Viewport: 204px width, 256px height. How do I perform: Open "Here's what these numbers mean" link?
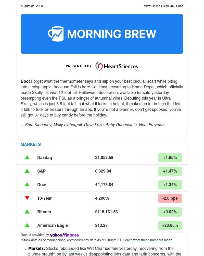[148, 240]
